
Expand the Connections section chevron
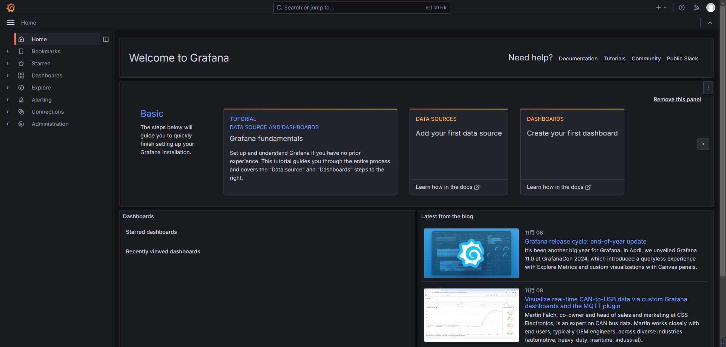pos(8,112)
